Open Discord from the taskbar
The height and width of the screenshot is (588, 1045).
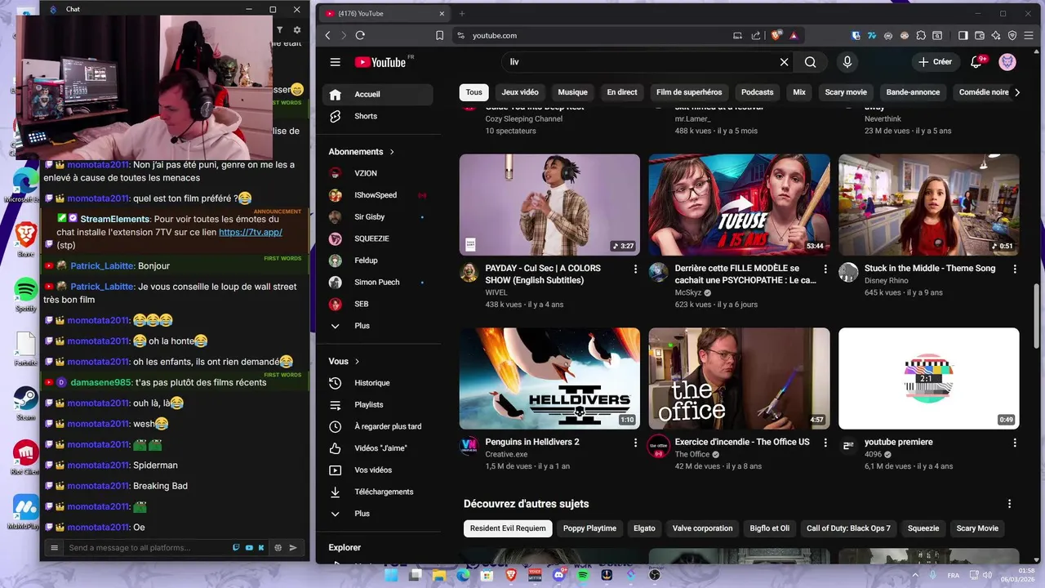(x=559, y=575)
